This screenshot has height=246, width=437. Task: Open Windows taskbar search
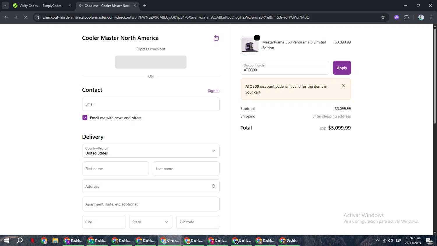[20, 240]
